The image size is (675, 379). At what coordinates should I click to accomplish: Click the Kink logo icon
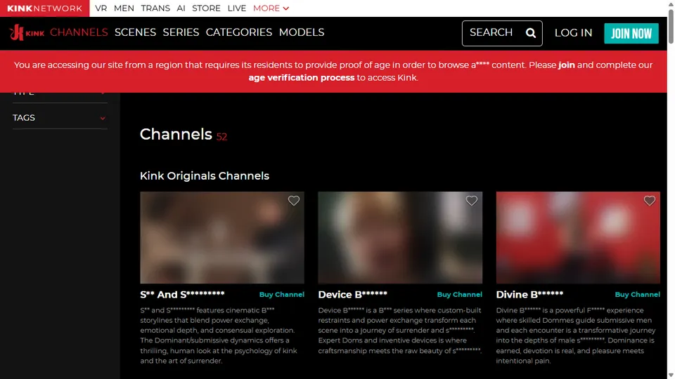point(27,33)
